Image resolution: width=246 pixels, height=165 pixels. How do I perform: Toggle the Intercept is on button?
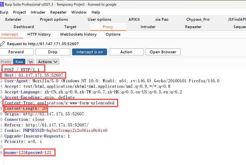(x=89, y=52)
